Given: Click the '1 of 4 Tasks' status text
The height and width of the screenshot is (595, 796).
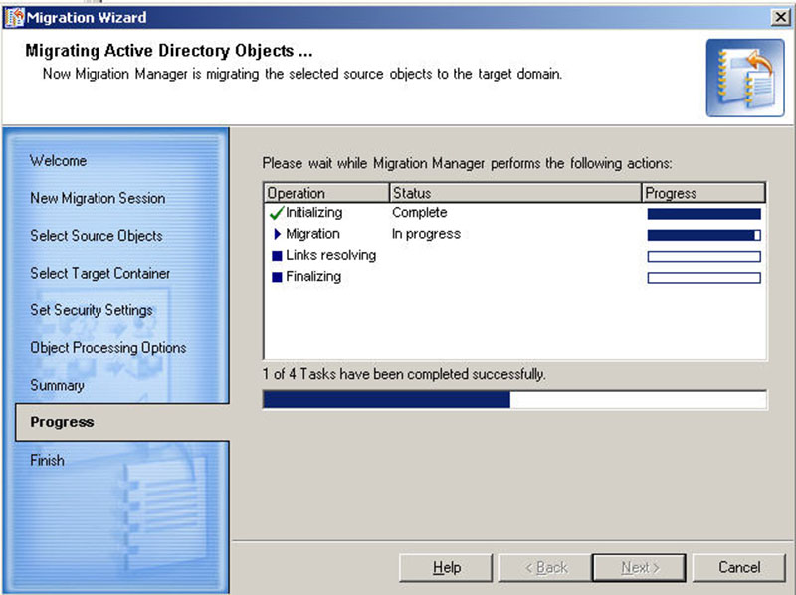Looking at the screenshot, I should (404, 374).
